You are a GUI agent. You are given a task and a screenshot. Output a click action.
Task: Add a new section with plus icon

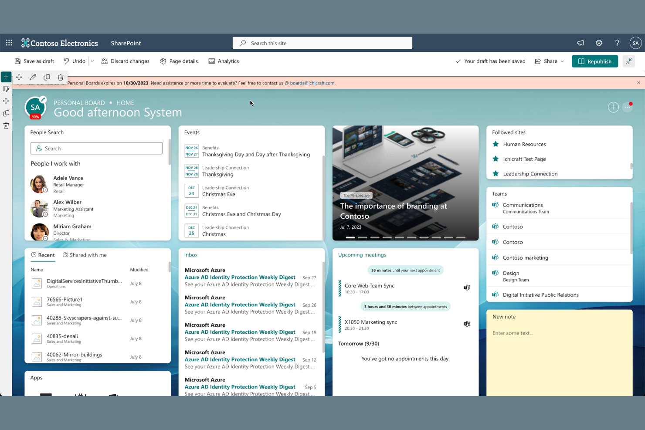click(6, 77)
